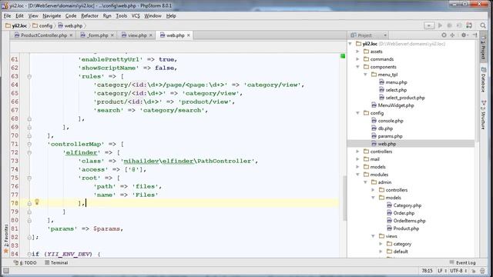Open the File menu
The height and width of the screenshot is (277, 493).
(7, 15)
